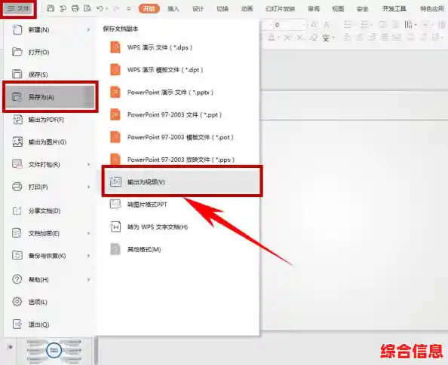The width and height of the screenshot is (448, 365).
Task: Expand the 文件打包(R) submenu arrow
Action: tap(88, 165)
